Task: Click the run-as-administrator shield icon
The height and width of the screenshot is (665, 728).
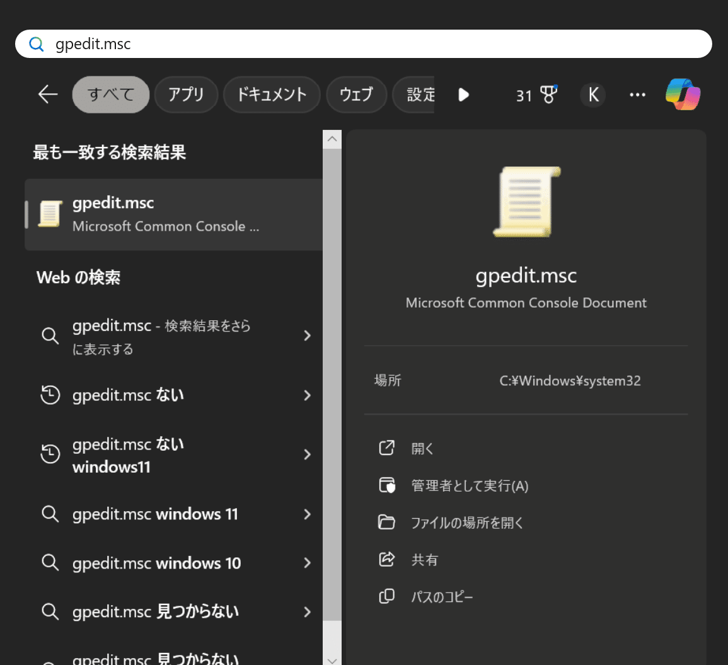Action: tap(387, 485)
